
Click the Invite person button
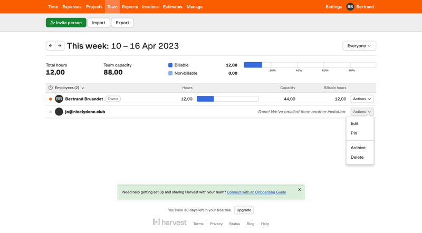point(66,23)
